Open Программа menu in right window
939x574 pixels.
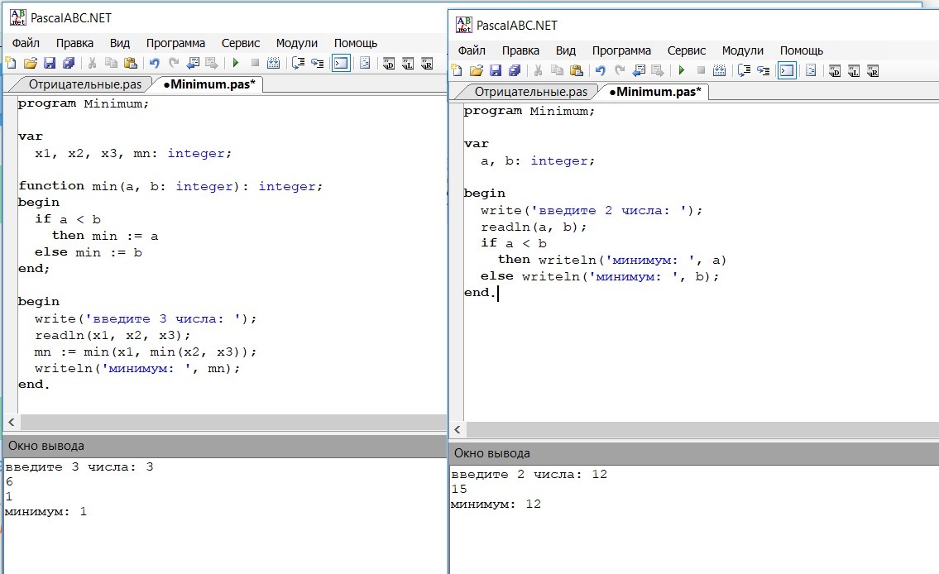(x=621, y=51)
